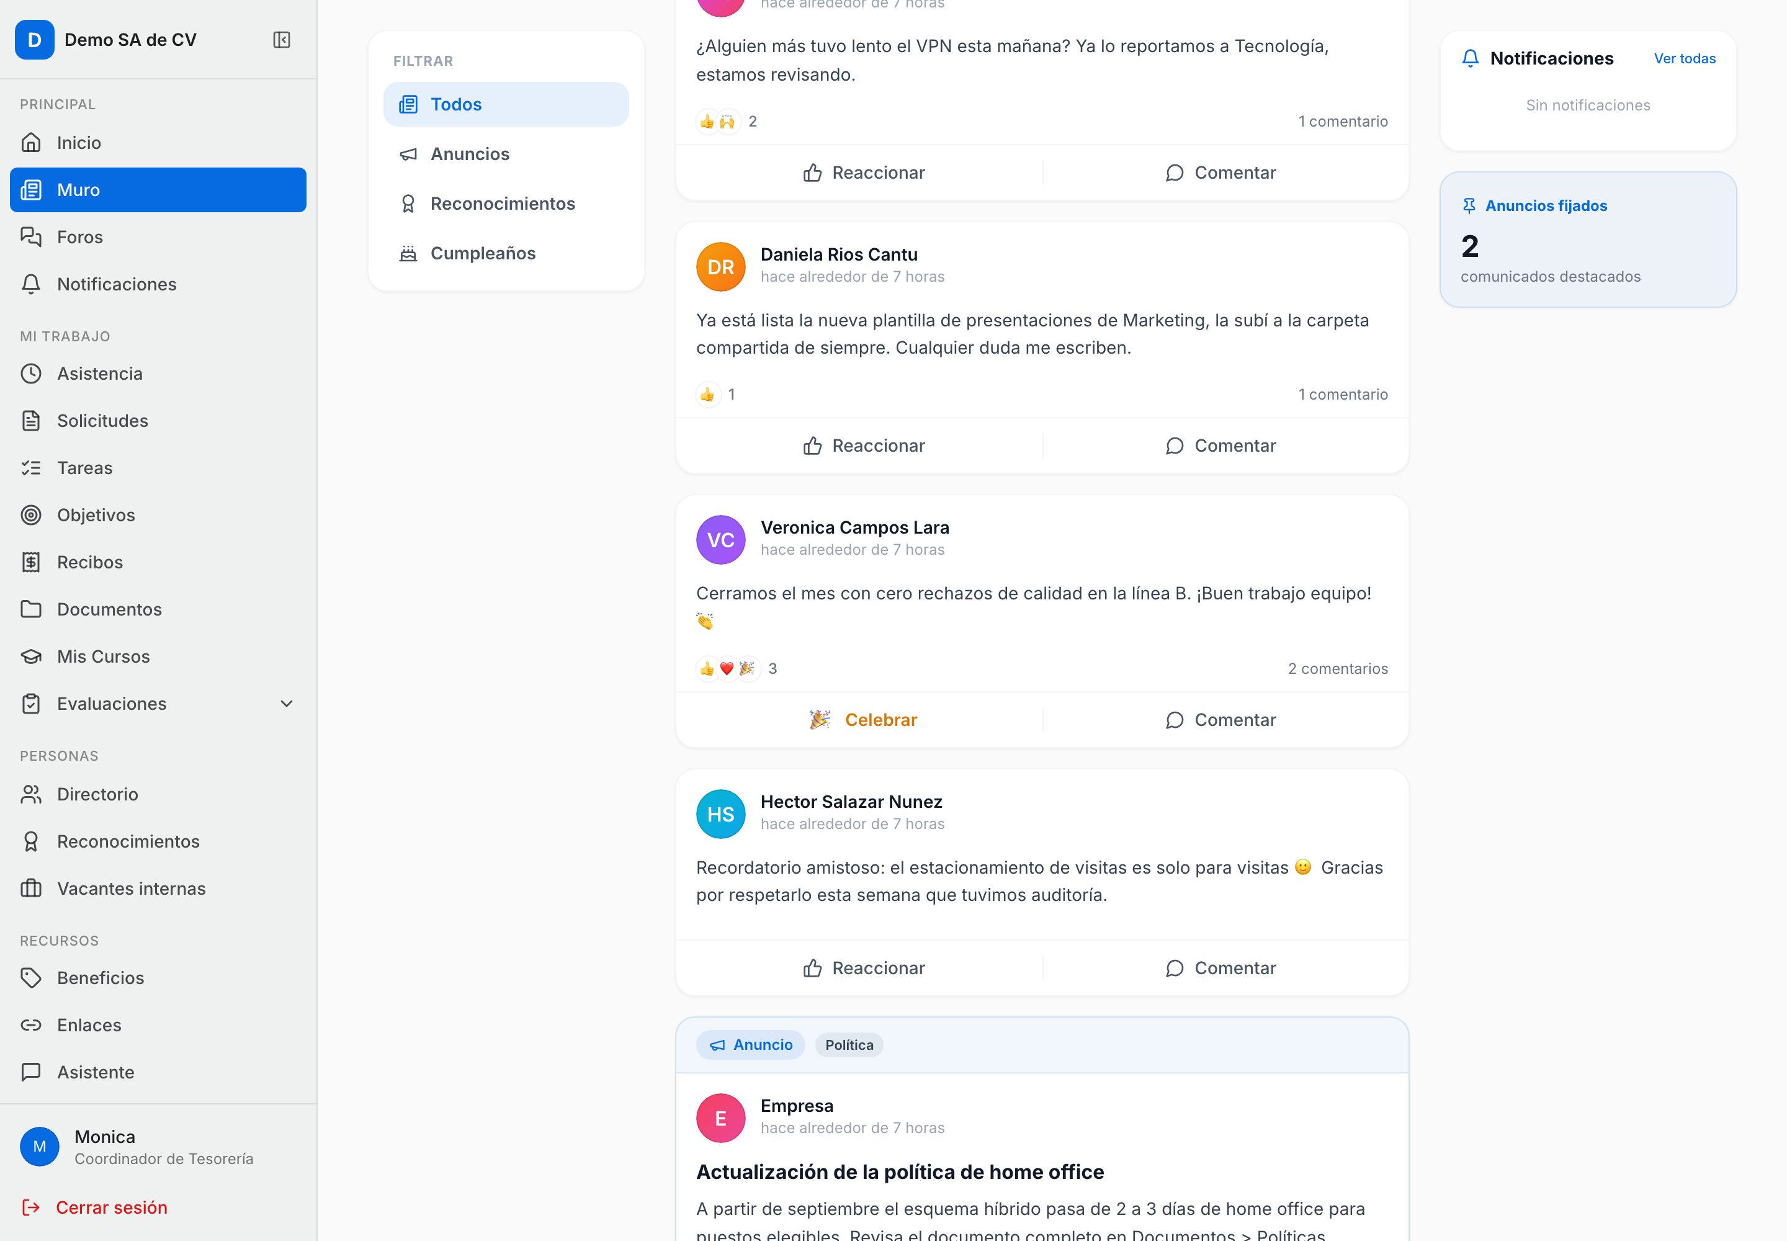1787x1241 pixels.
Task: Click the Mis Cursos graduation cap icon
Action: click(x=31, y=656)
